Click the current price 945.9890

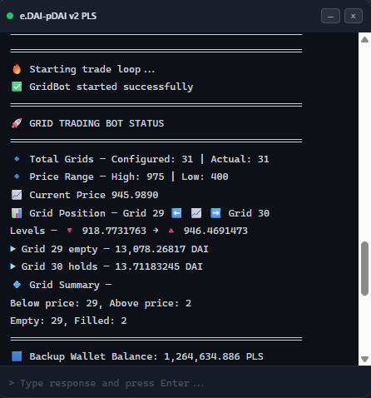click(135, 195)
